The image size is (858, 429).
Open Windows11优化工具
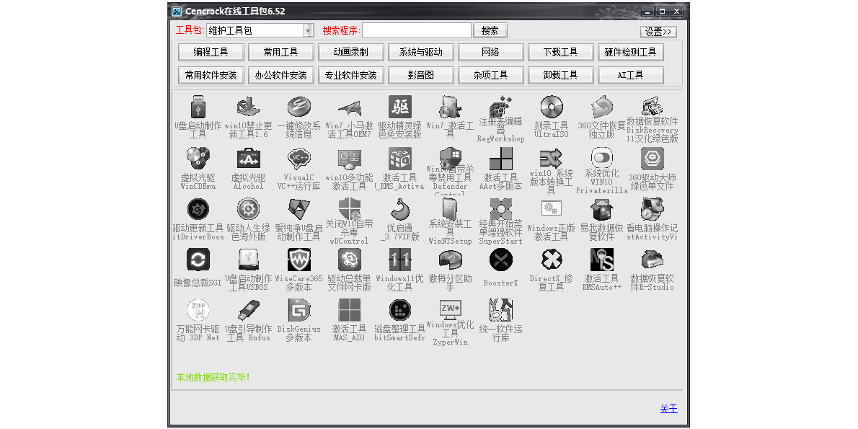[x=399, y=260]
